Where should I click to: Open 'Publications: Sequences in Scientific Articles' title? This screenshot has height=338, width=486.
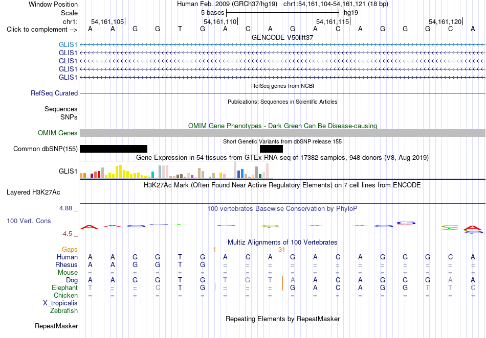[282, 102]
